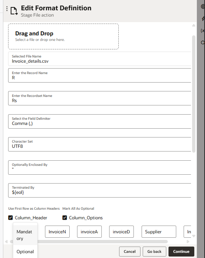The width and height of the screenshot is (205, 258).
Task: Click the three-dot drag handle icon
Action: coord(7,9)
